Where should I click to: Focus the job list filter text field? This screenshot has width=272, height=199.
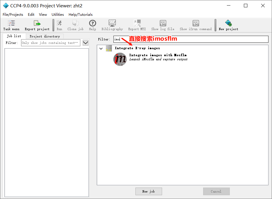51,43
